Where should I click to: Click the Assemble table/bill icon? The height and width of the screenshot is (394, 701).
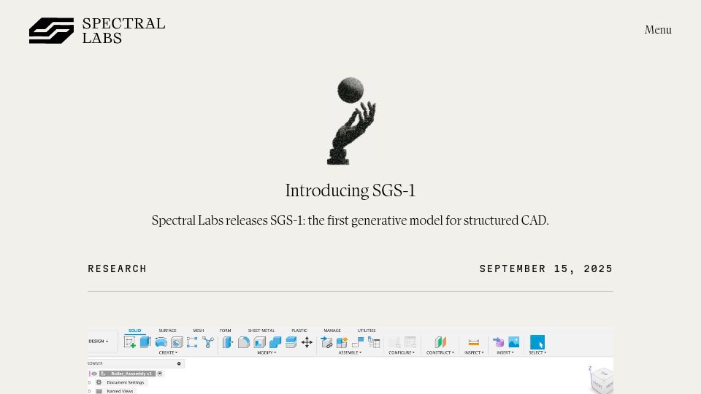click(x=374, y=342)
